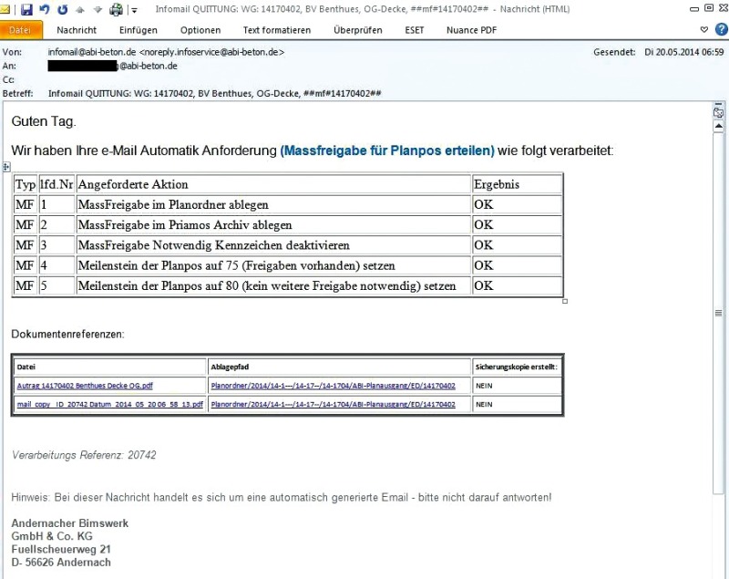Viewport: 729px width, 579px height.
Task: Click the scroll-up arrow of the message scrollbar
Action: [x=718, y=126]
